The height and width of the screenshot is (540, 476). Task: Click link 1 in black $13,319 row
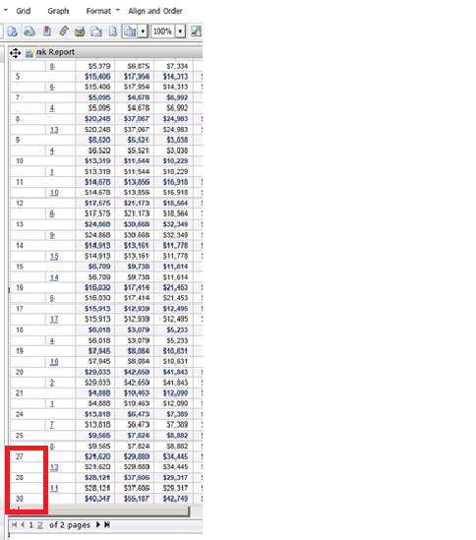[52, 171]
